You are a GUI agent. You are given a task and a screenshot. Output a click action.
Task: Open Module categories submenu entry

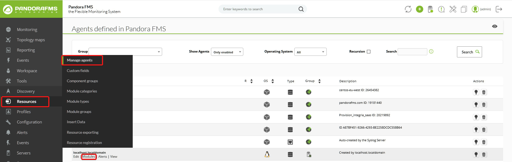82,91
